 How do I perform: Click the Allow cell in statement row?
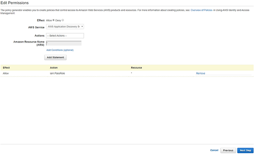coord(6,74)
